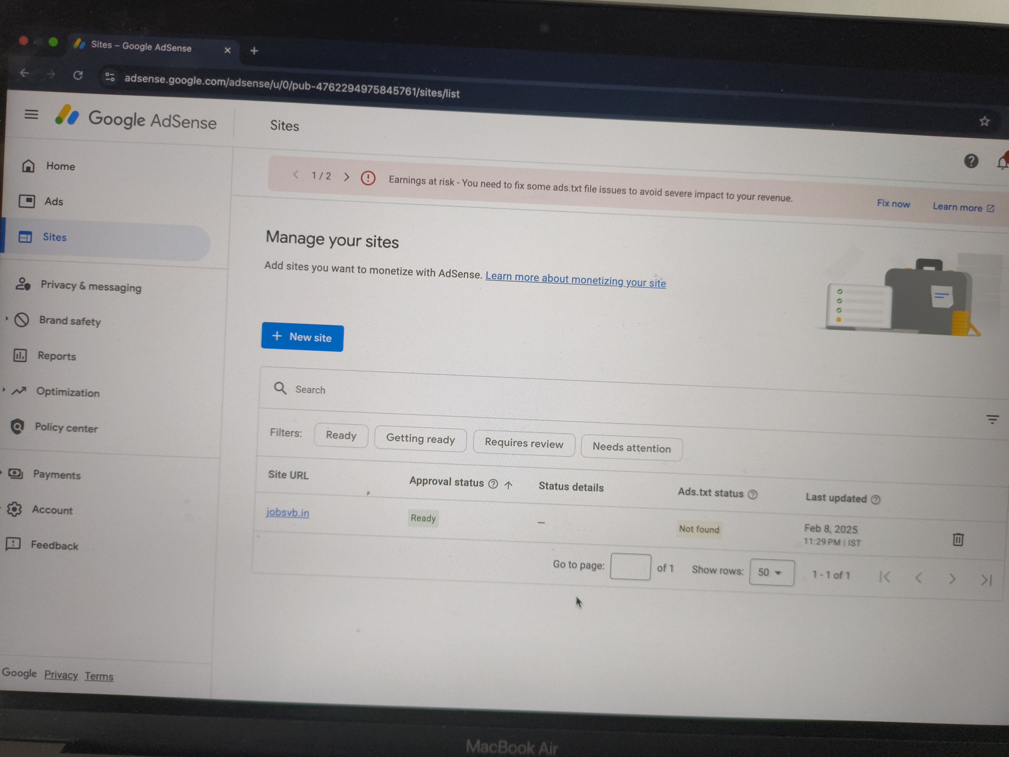This screenshot has width=1009, height=757.
Task: Open notifications bell icon
Action: tap(1002, 162)
